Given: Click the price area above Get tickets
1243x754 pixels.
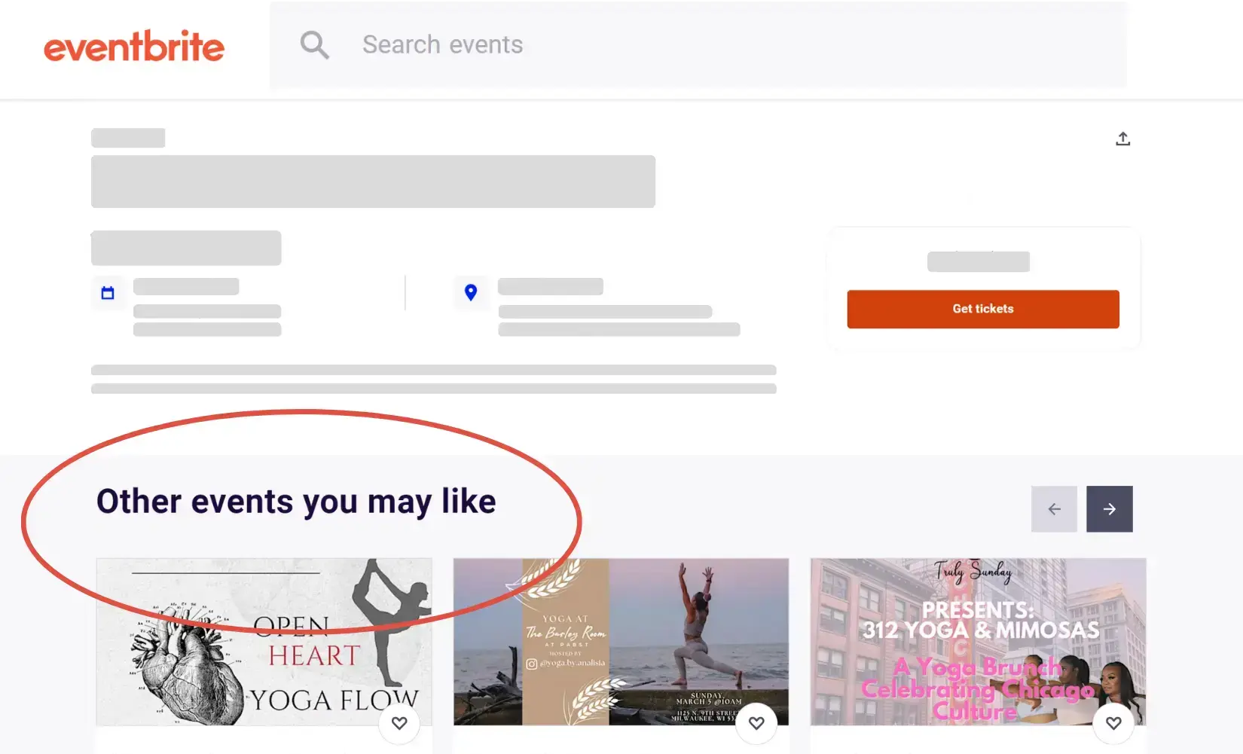Looking at the screenshot, I should pyautogui.click(x=979, y=261).
